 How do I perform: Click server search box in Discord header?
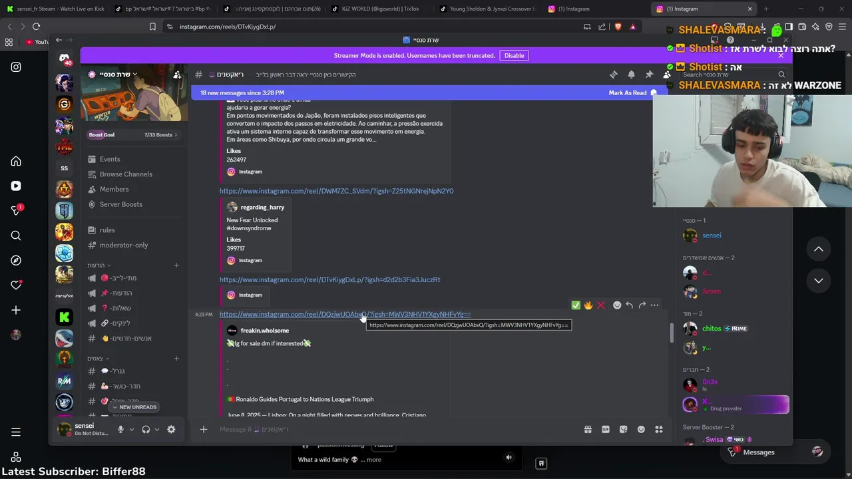734,75
